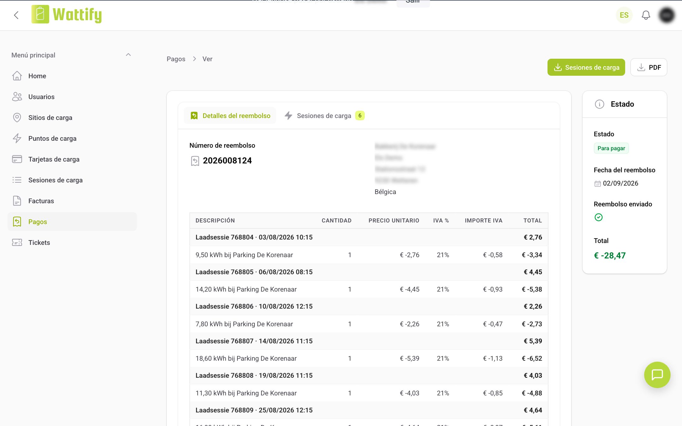This screenshot has height=426, width=682.
Task: Click the 14,20 kWh bij Parking line
Action: [369, 289]
